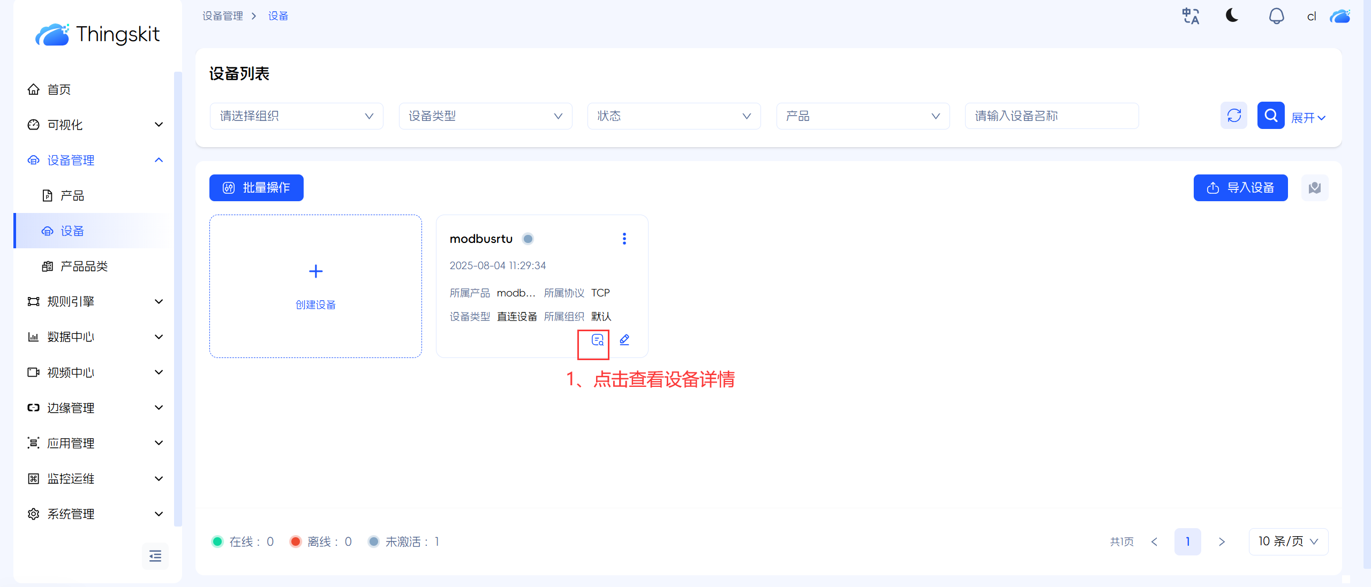Screen dimensions: 1371x587
Task: Toggle dark mode moon icon
Action: click(1232, 16)
